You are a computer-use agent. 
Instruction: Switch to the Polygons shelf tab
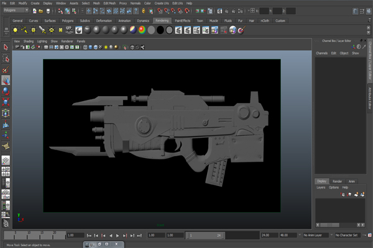[x=68, y=21]
